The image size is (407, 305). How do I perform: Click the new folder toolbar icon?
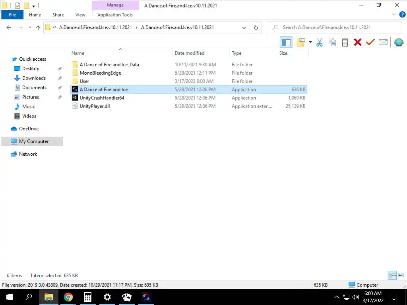300,42
